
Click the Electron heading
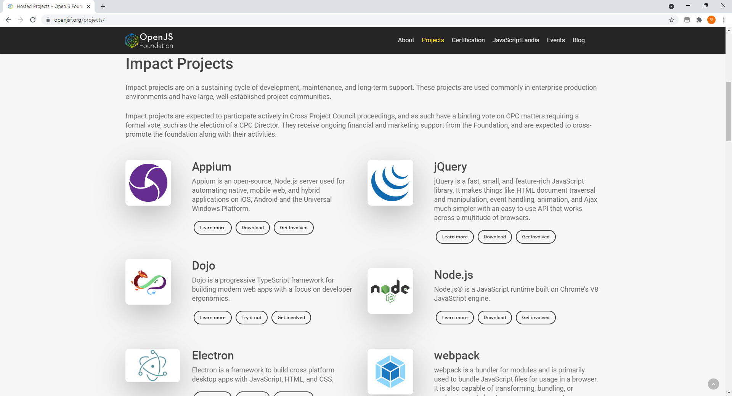pyautogui.click(x=213, y=356)
